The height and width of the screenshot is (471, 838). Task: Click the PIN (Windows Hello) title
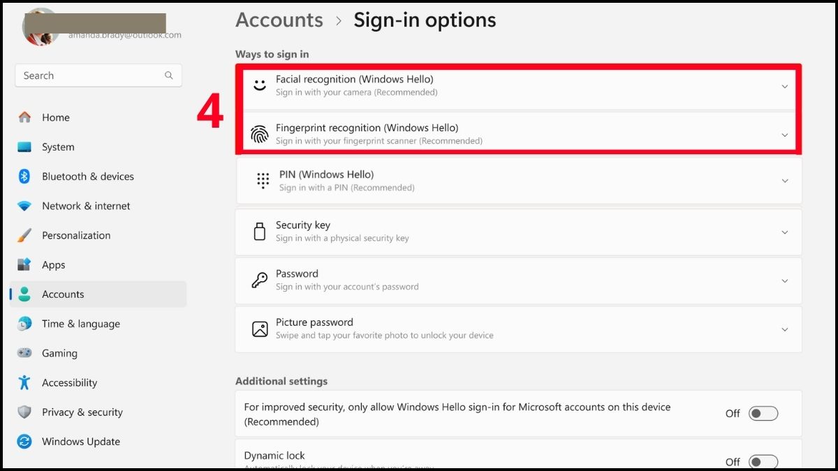[327, 174]
